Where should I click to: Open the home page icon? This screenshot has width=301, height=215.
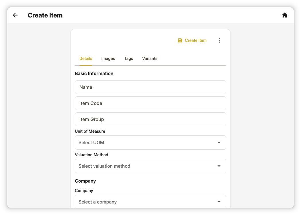click(x=284, y=15)
